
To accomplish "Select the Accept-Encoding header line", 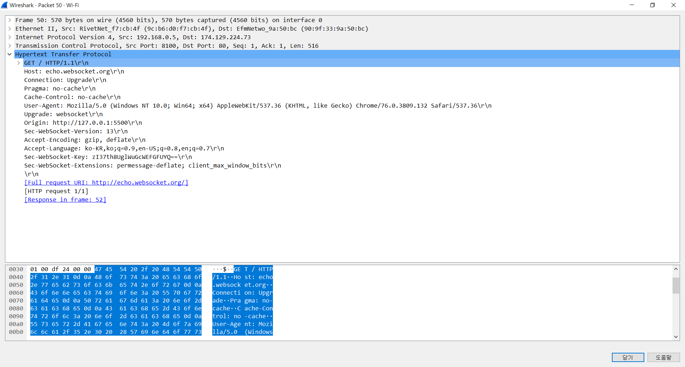I will pos(85,140).
